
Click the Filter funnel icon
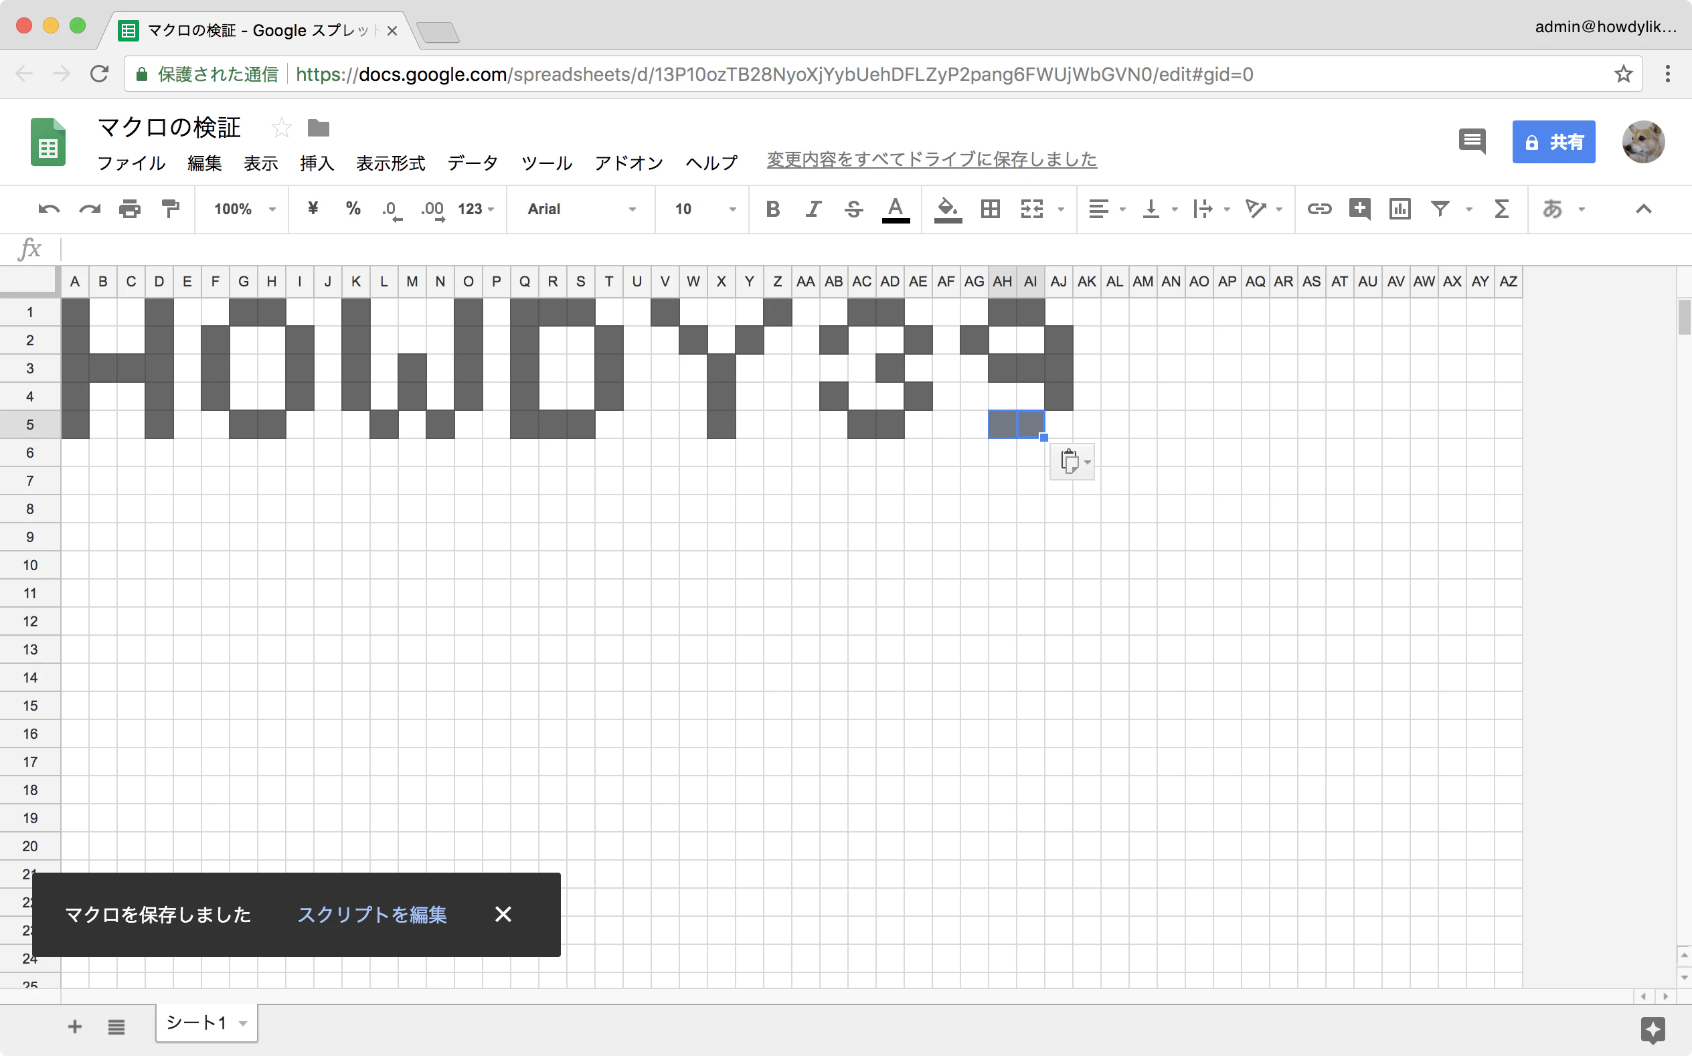[x=1440, y=208]
